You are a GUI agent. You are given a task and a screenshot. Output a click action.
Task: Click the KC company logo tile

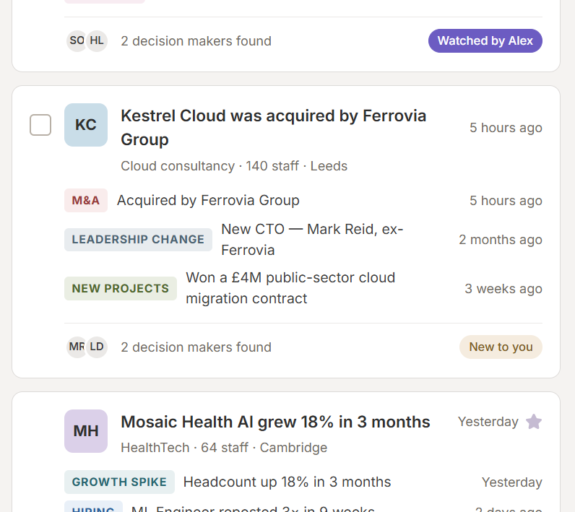[x=86, y=125]
